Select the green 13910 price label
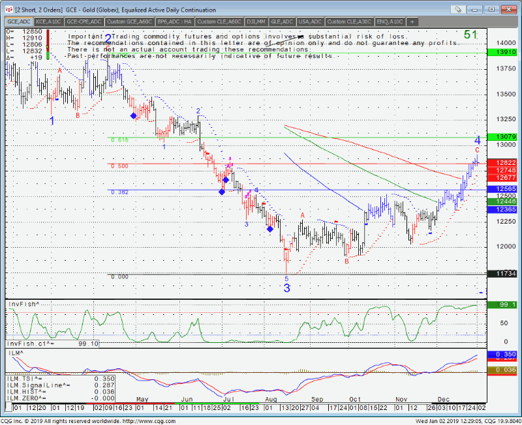This screenshot has width=522, height=425. pos(506,51)
